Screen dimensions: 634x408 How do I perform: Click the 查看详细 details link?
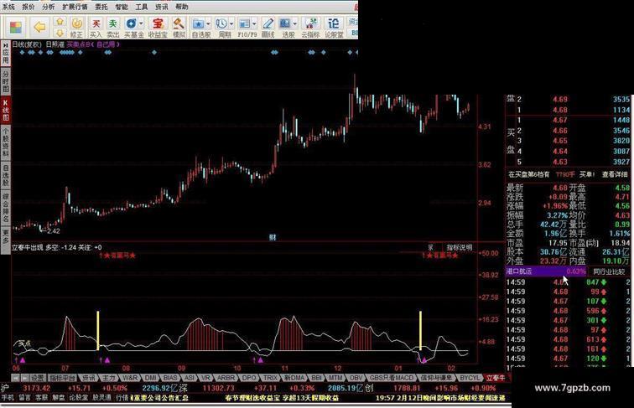point(615,174)
